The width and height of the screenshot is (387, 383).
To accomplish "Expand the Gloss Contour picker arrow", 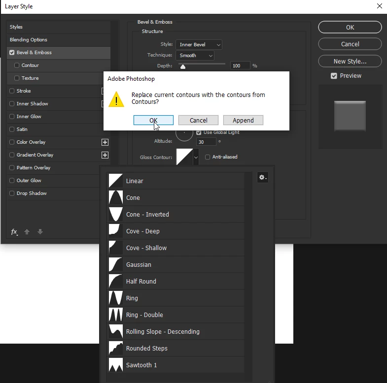I will 196,157.
